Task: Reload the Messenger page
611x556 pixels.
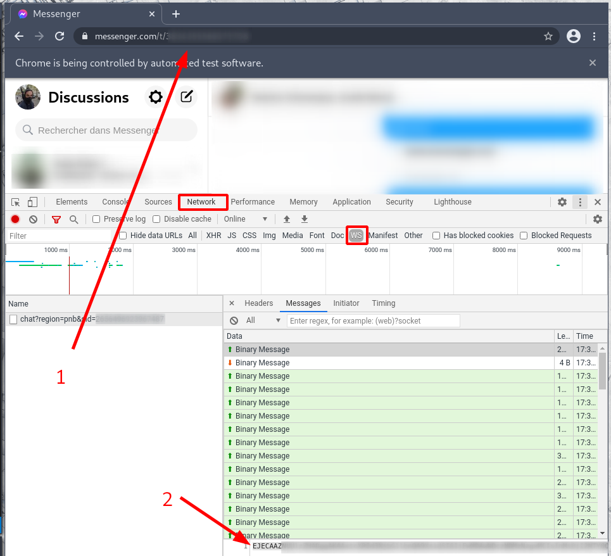Action: 60,36
